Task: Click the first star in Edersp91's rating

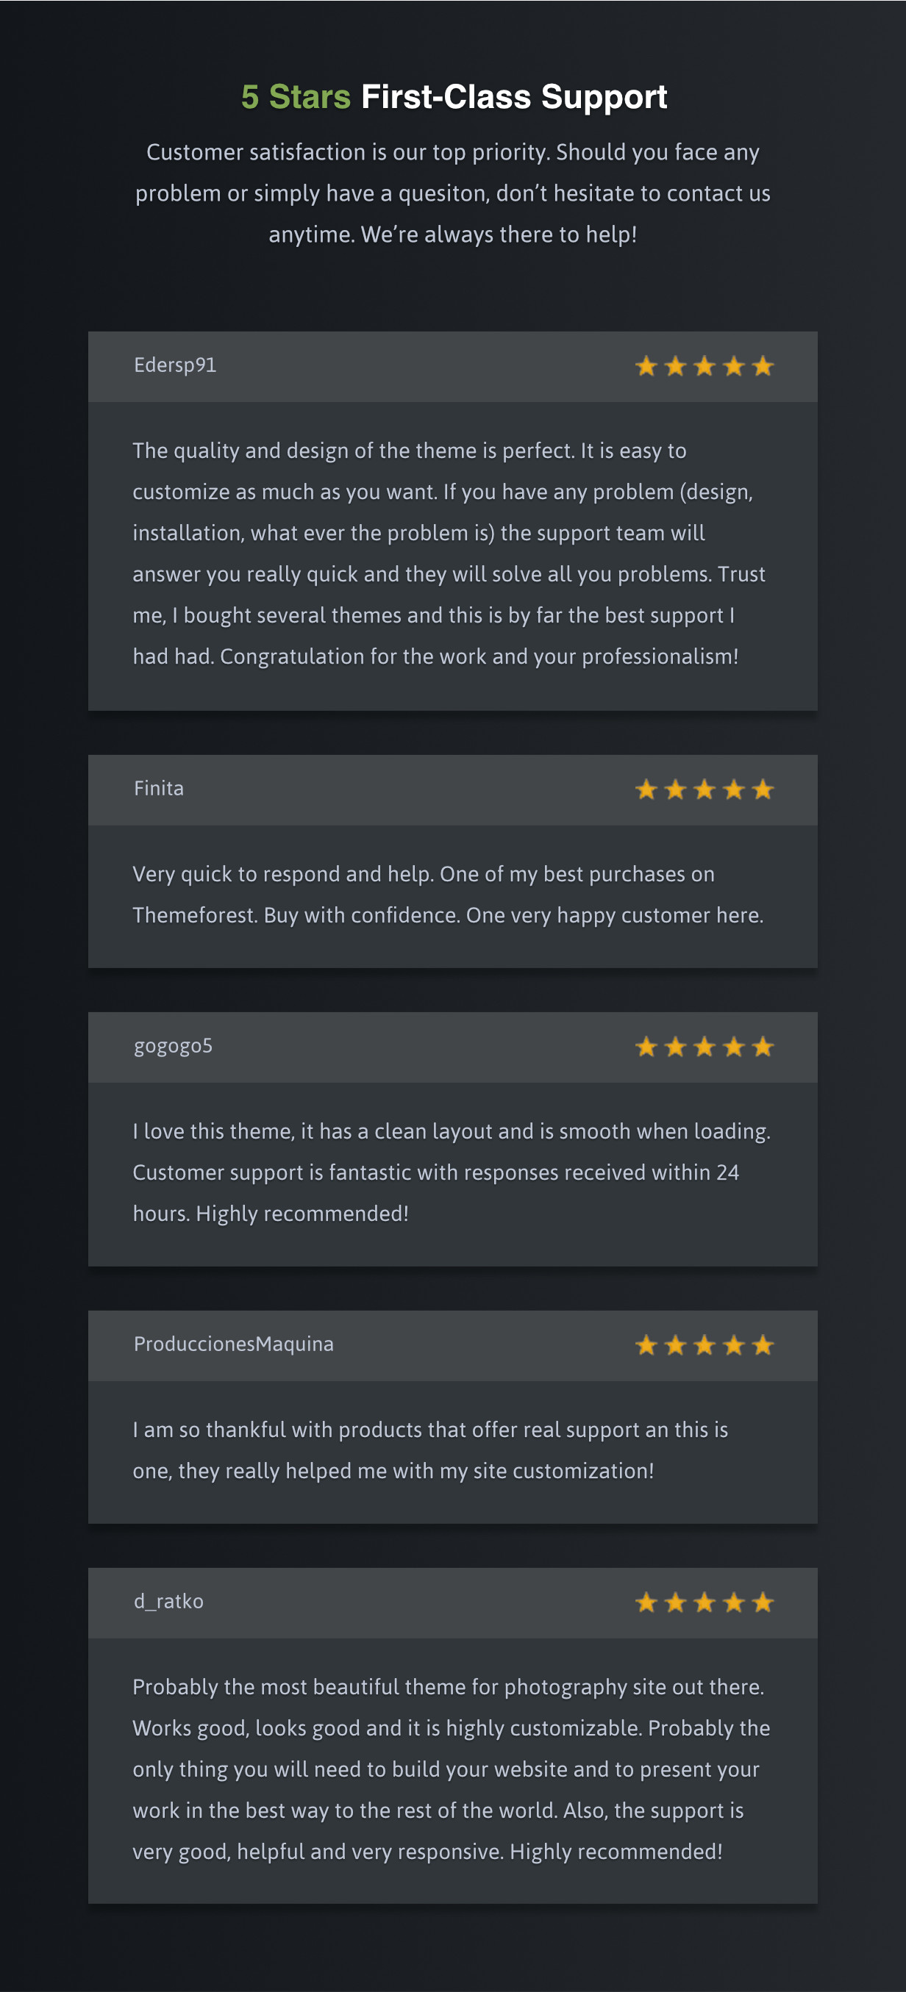Action: coord(646,367)
